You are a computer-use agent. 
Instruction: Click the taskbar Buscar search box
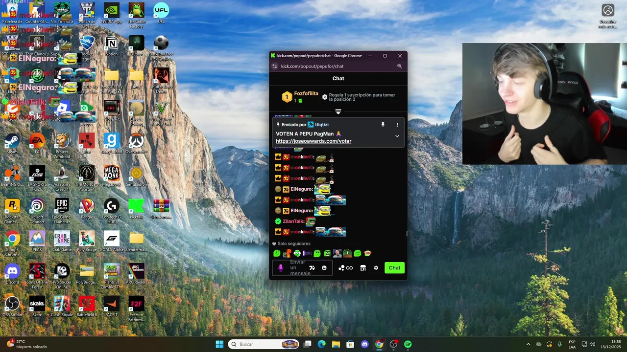pos(264,344)
